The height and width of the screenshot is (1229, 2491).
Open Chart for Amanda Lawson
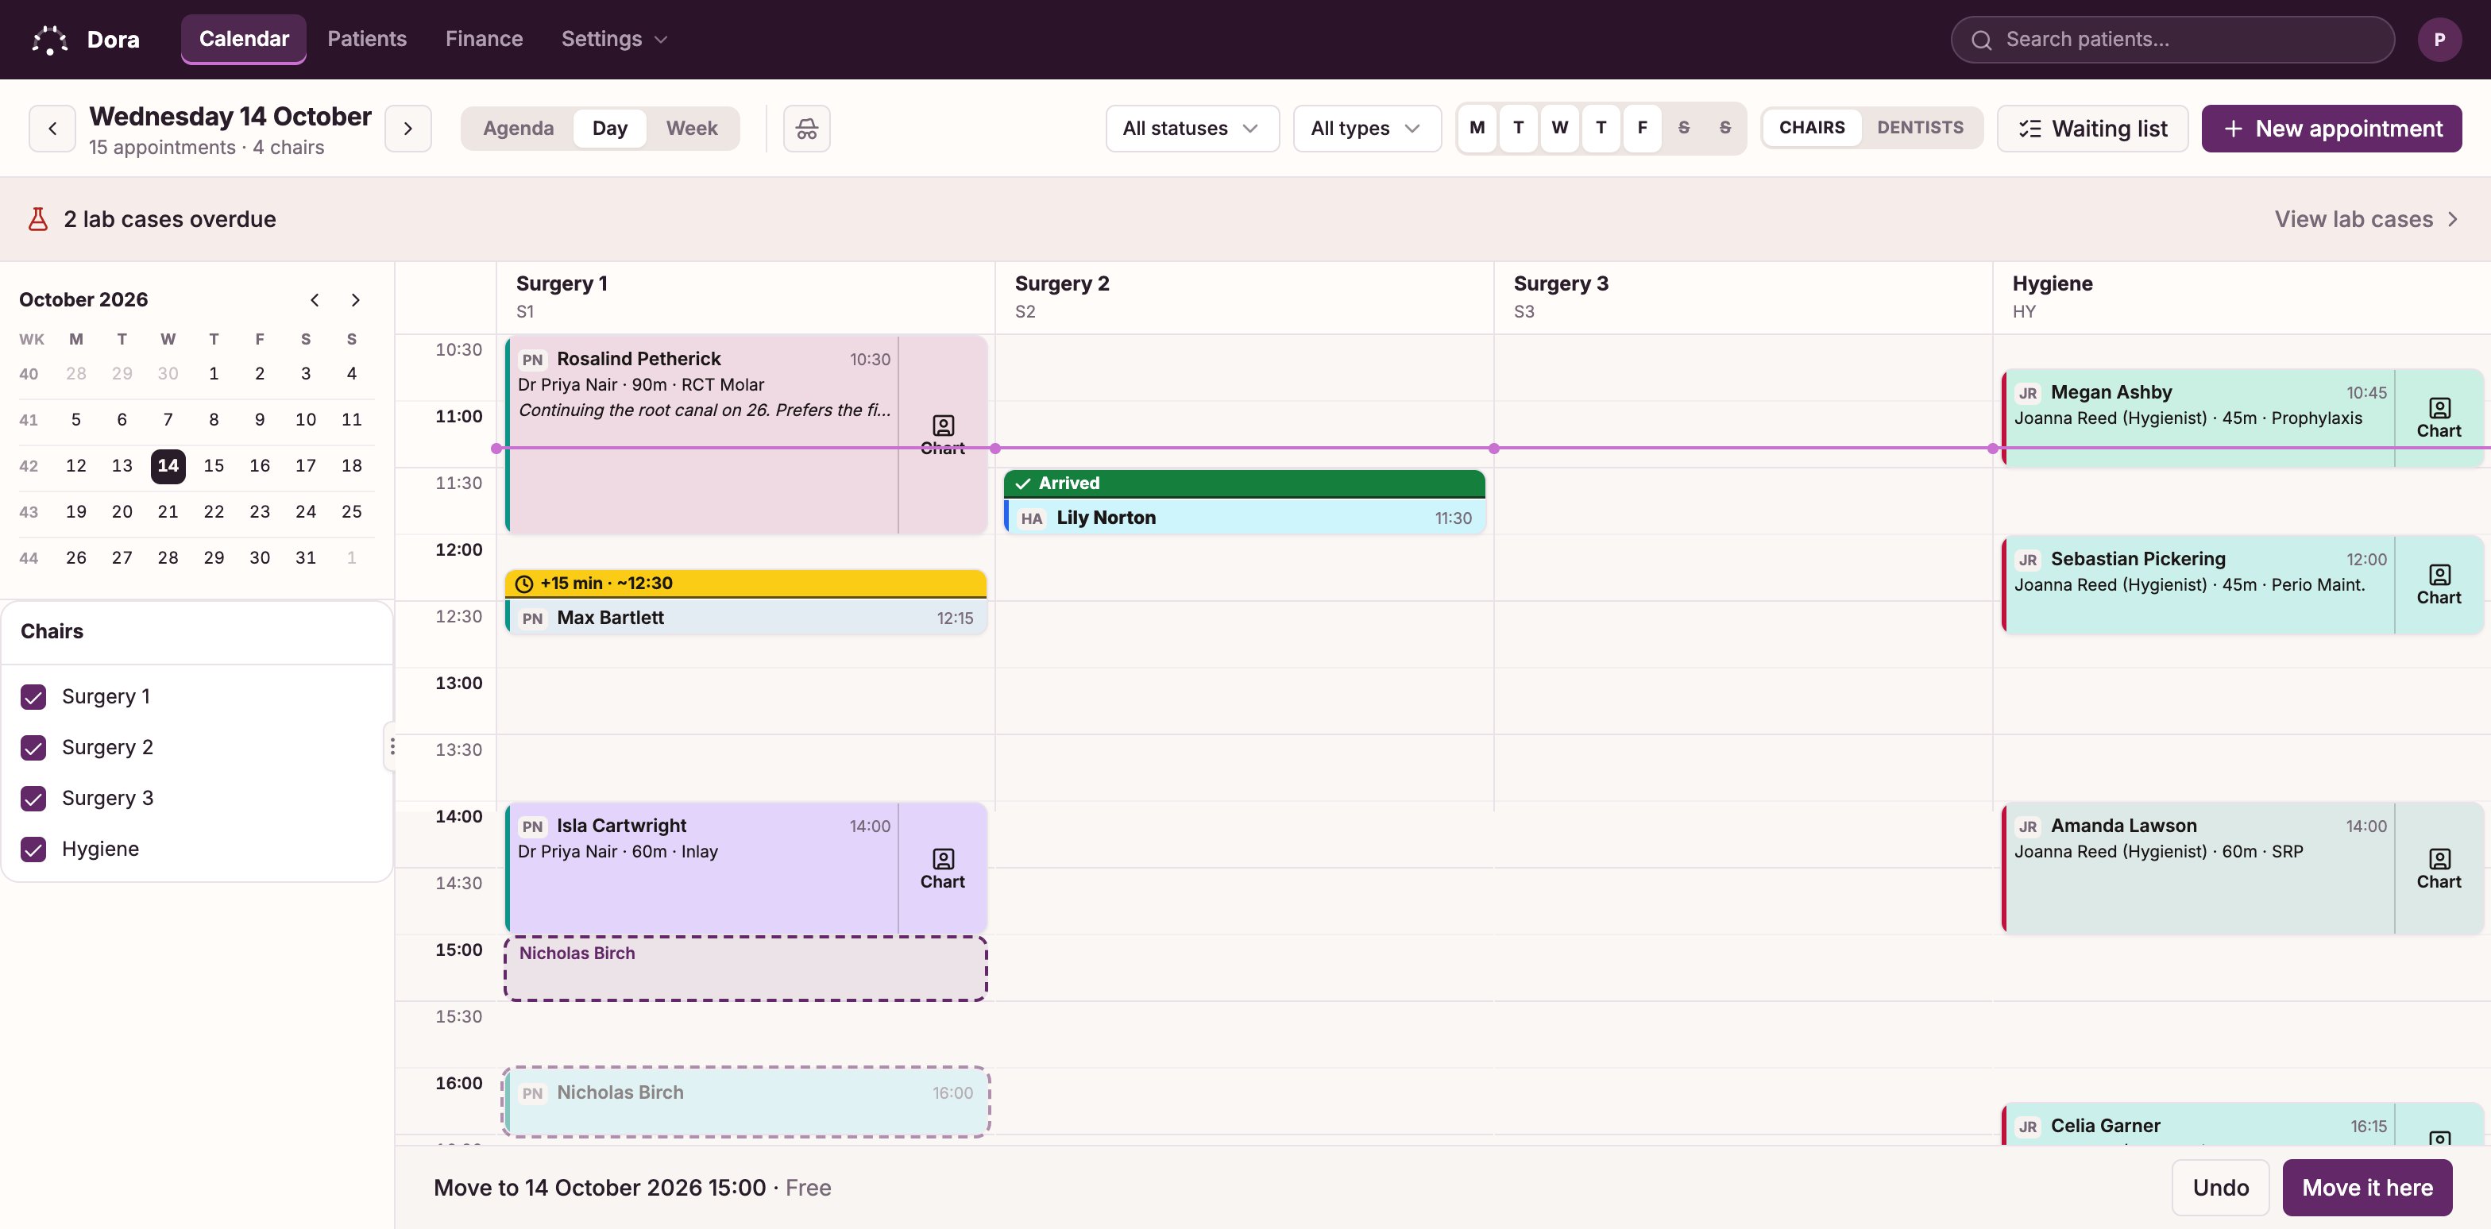point(2439,869)
